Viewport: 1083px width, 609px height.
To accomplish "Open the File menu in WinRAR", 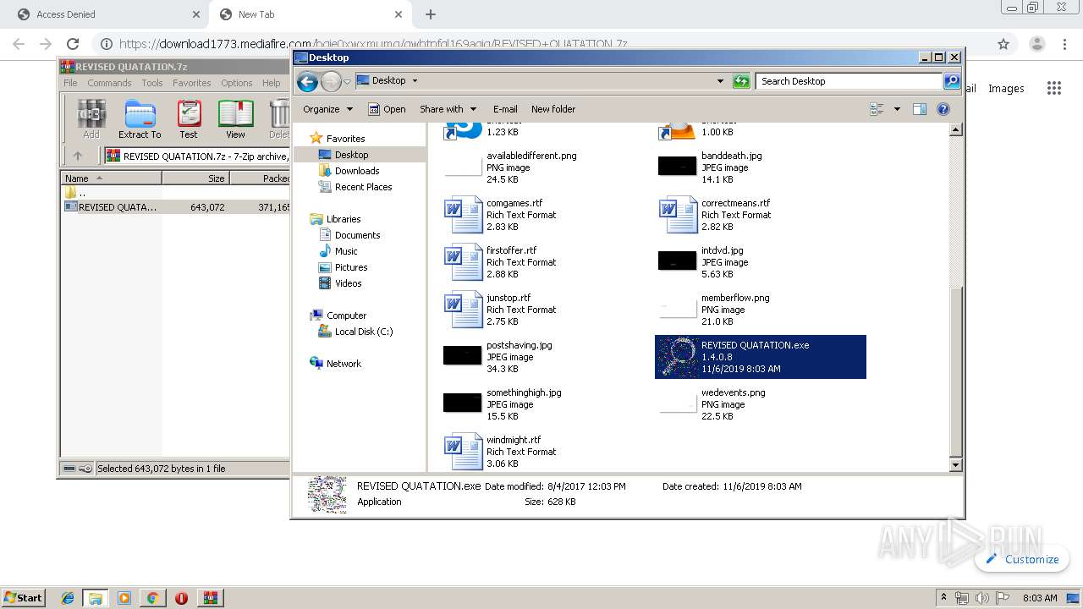I will (70, 83).
